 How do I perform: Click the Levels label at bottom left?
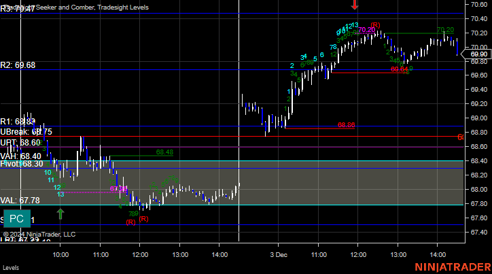click(11, 268)
